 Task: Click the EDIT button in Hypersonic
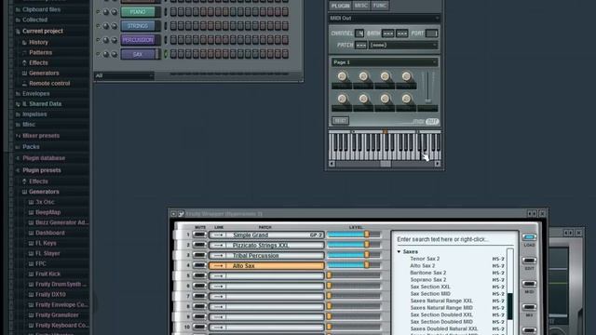coord(529,261)
